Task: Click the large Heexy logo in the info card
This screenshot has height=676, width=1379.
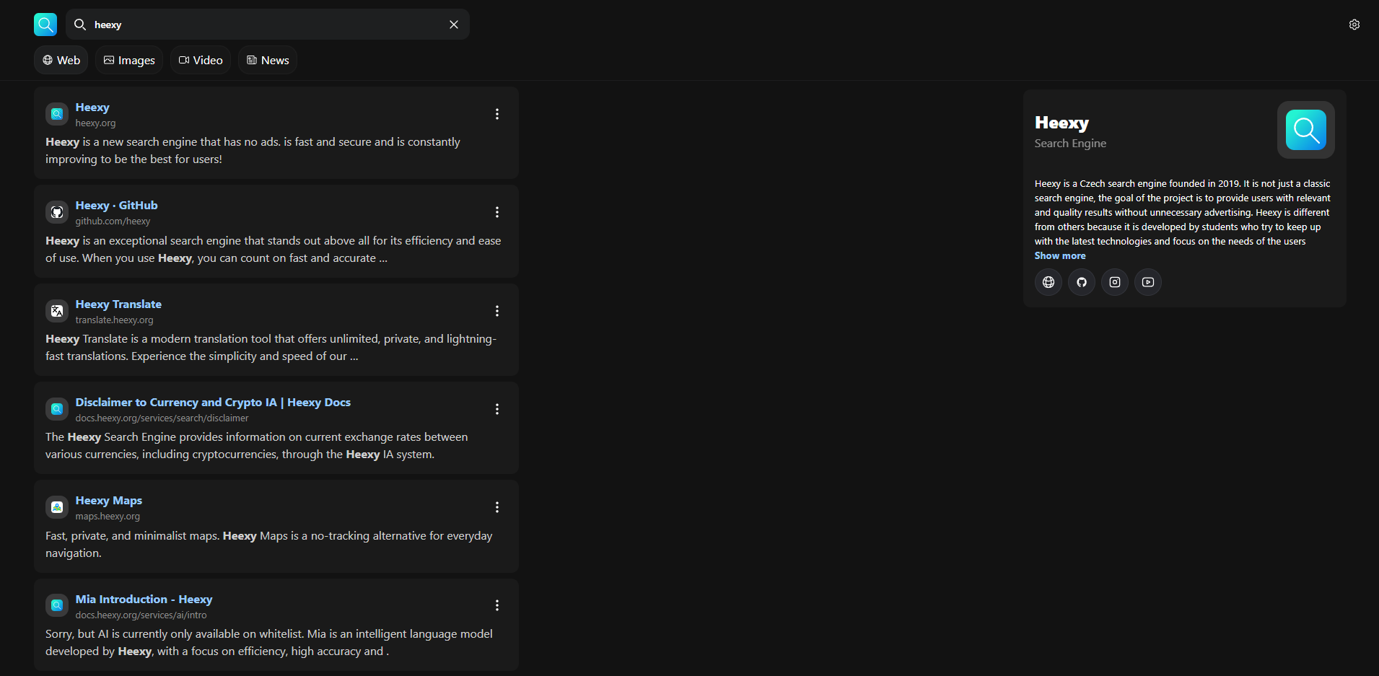Action: [1306, 130]
